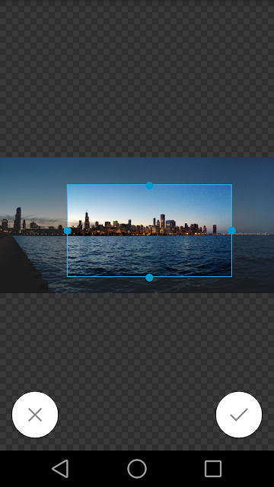Click the top-right corner of crop frame

pos(231,184)
